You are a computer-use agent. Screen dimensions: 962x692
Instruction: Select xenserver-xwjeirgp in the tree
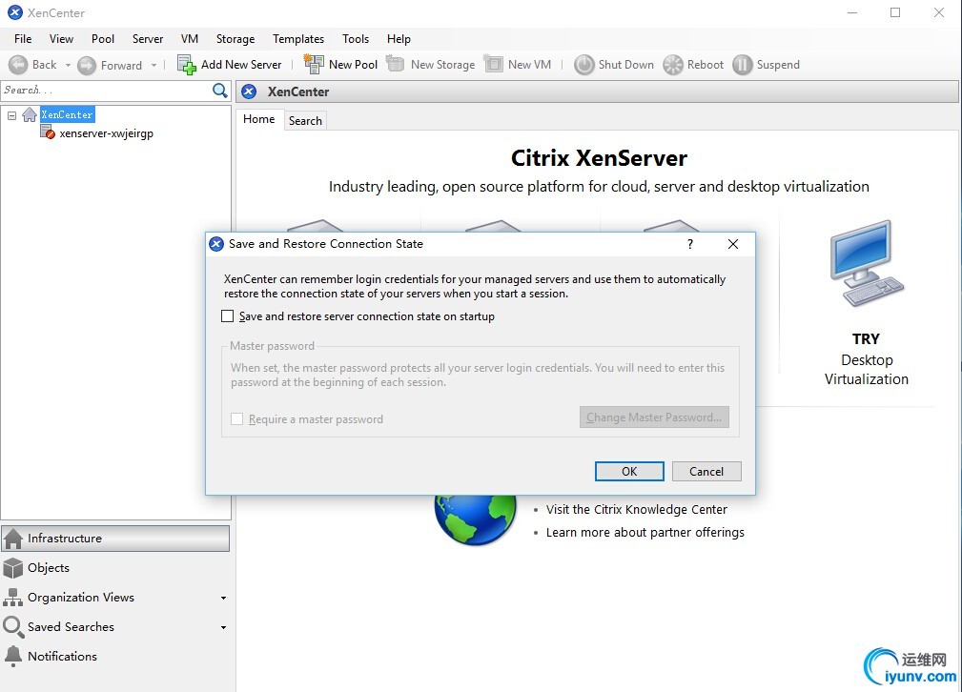point(106,133)
